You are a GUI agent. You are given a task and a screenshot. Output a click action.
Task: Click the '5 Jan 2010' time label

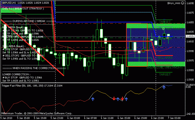pyautogui.click(x=6, y=118)
